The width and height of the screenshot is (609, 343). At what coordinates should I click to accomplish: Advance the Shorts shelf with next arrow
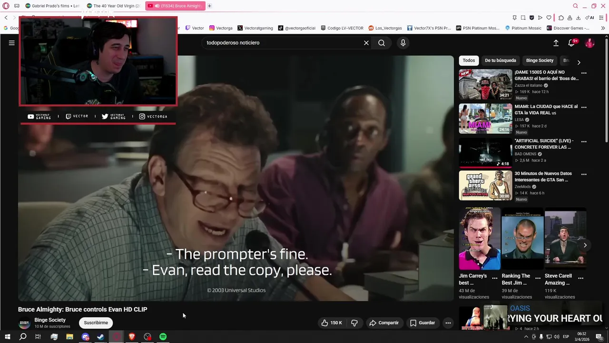point(585,245)
